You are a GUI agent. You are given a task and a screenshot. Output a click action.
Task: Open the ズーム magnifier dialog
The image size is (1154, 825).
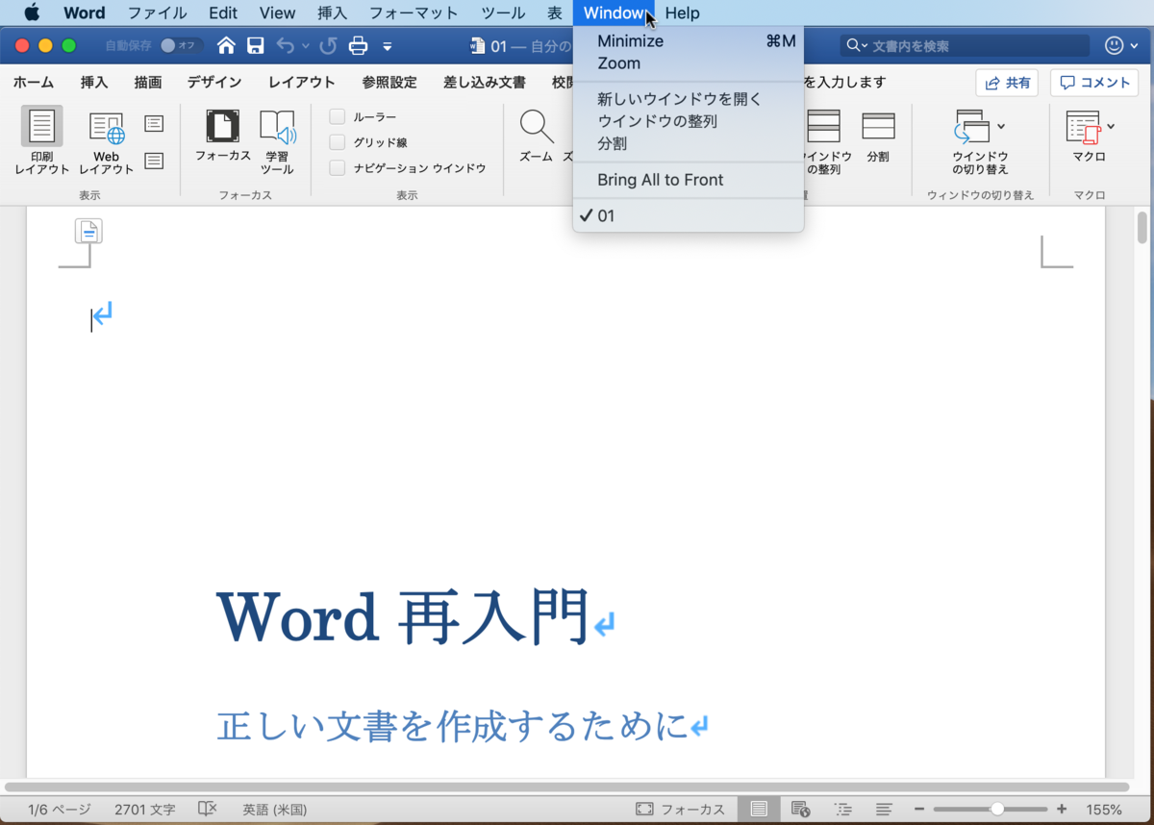(x=536, y=135)
